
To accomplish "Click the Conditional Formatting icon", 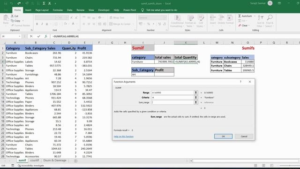I will point(177,18).
